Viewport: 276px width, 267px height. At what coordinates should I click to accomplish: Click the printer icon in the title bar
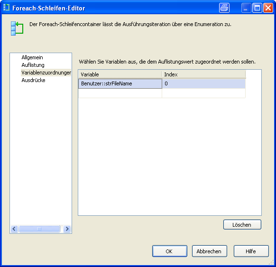pyautogui.click(x=224, y=8)
